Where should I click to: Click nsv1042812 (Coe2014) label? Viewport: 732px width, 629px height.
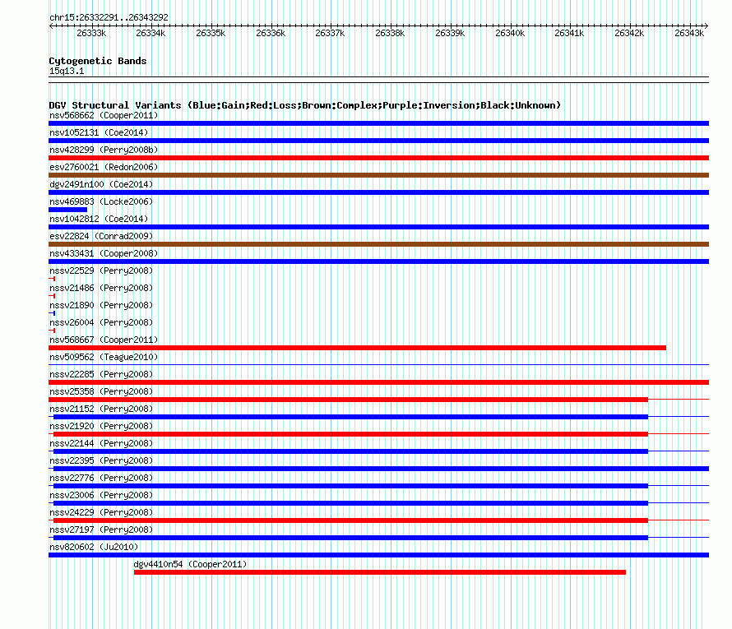(x=99, y=219)
